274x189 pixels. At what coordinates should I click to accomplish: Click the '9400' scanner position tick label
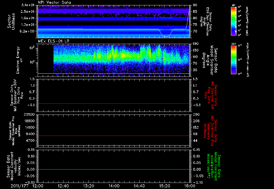click(x=30, y=134)
